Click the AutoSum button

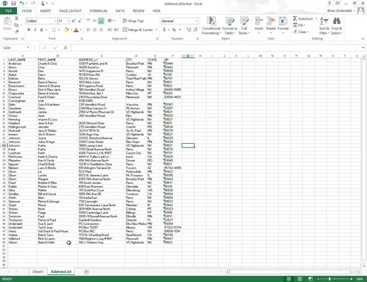coord(303,18)
